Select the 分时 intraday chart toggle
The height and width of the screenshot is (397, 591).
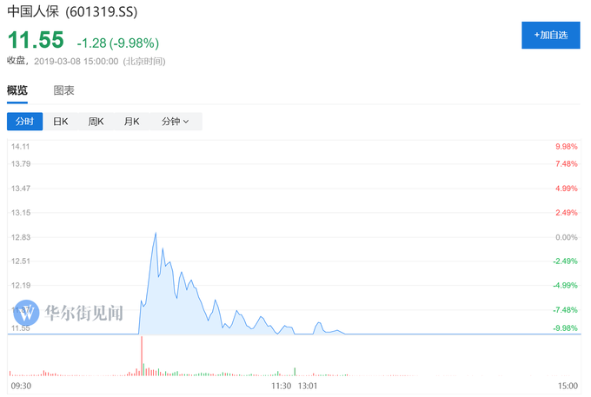tap(24, 122)
